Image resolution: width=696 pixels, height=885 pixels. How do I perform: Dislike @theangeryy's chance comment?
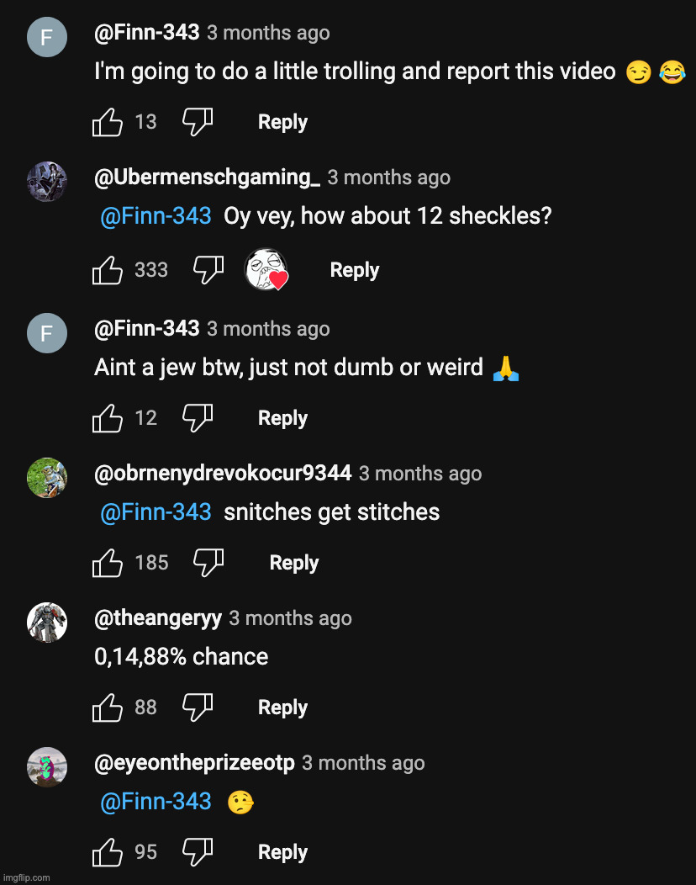tap(198, 707)
